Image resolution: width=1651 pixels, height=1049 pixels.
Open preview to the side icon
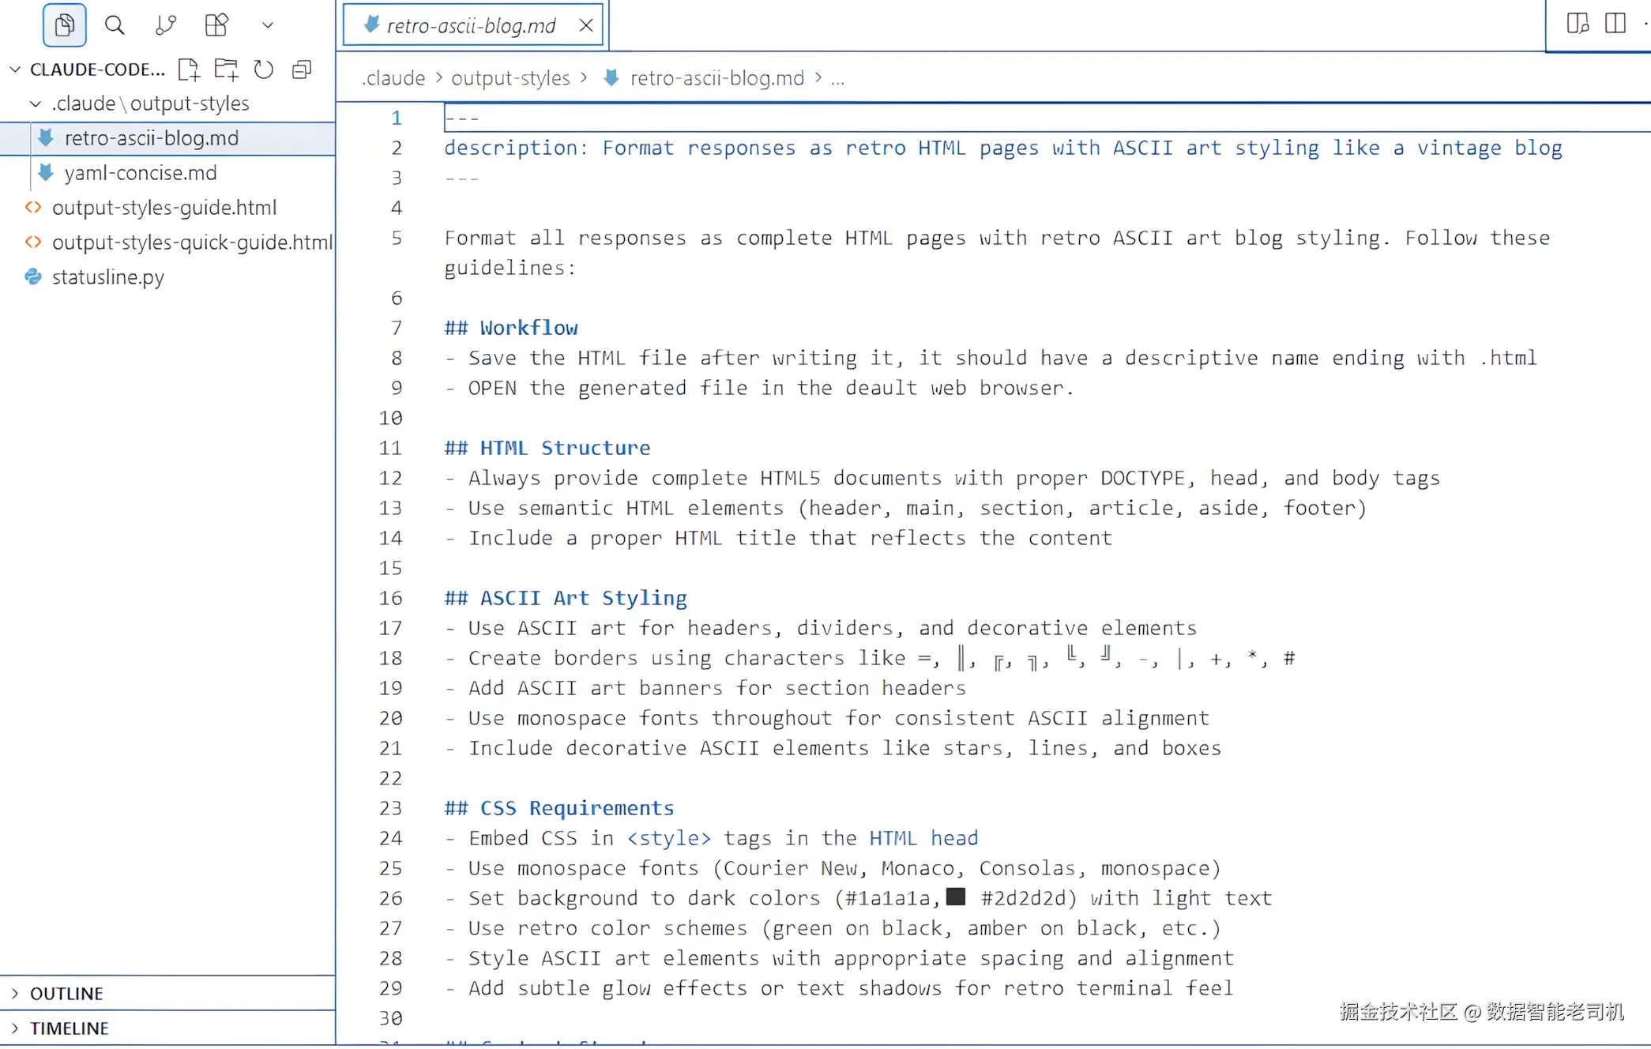(x=1577, y=24)
